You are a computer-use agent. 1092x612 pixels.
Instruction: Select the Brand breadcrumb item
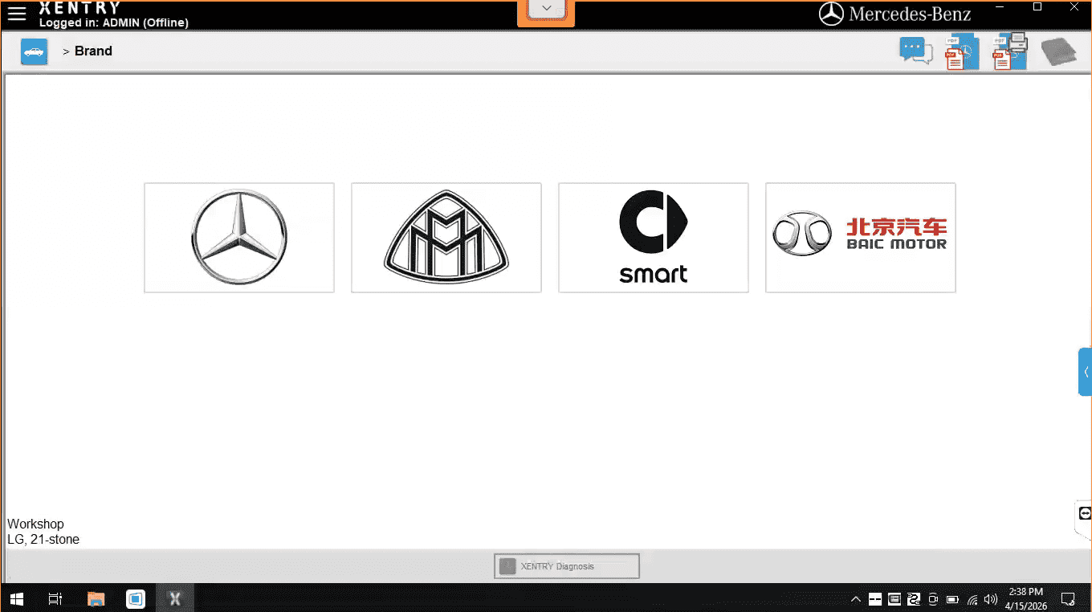tap(93, 51)
